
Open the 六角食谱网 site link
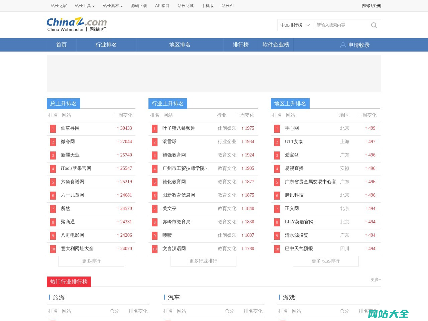73,182
